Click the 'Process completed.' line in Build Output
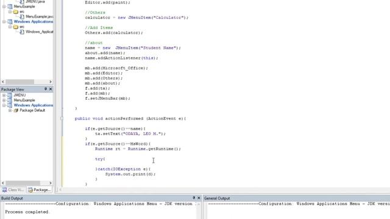This screenshot has height=219, width=390. point(27,212)
